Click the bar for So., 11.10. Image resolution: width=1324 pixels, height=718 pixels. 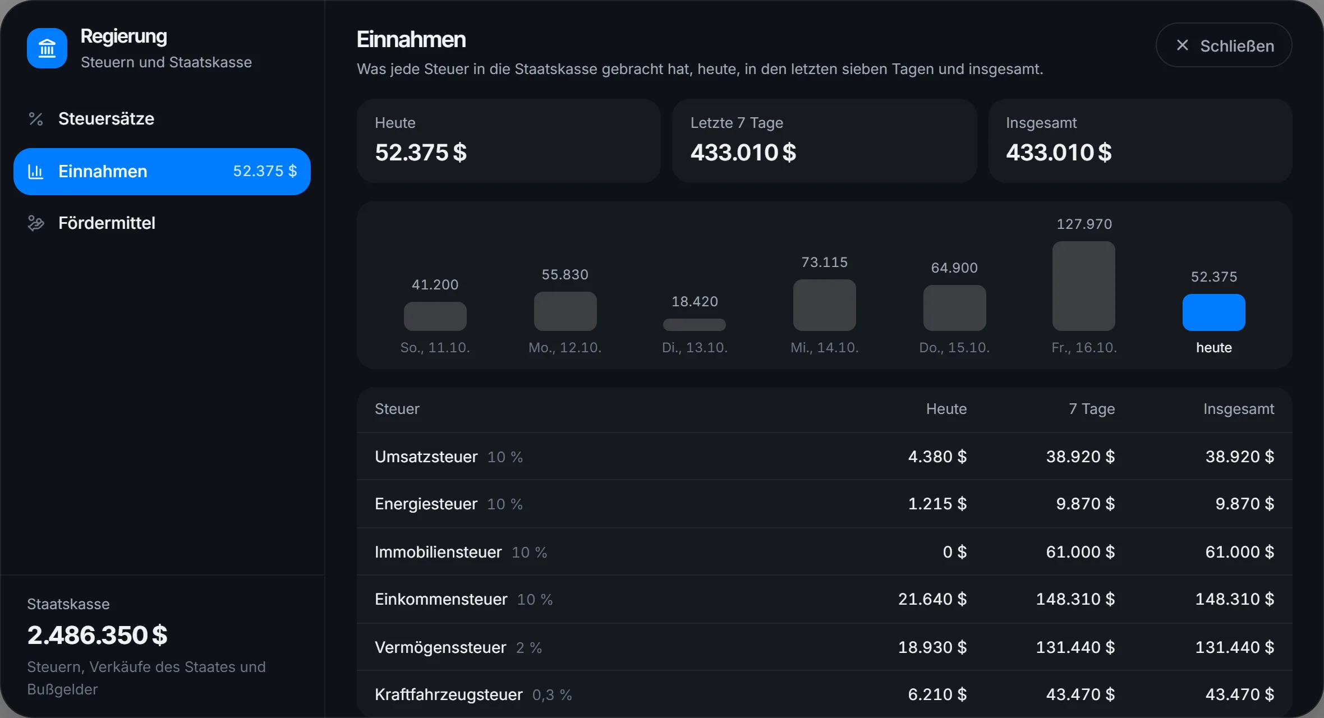point(435,316)
